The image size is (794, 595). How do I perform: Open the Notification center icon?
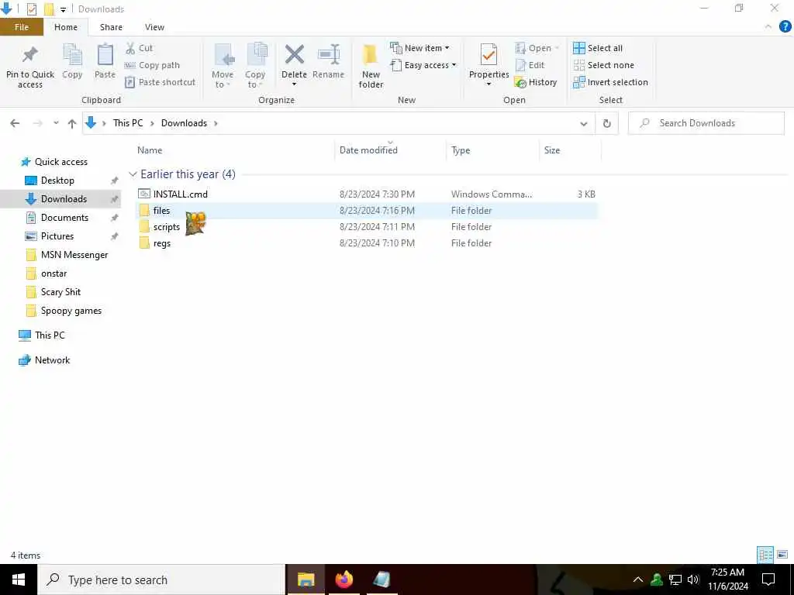point(768,580)
